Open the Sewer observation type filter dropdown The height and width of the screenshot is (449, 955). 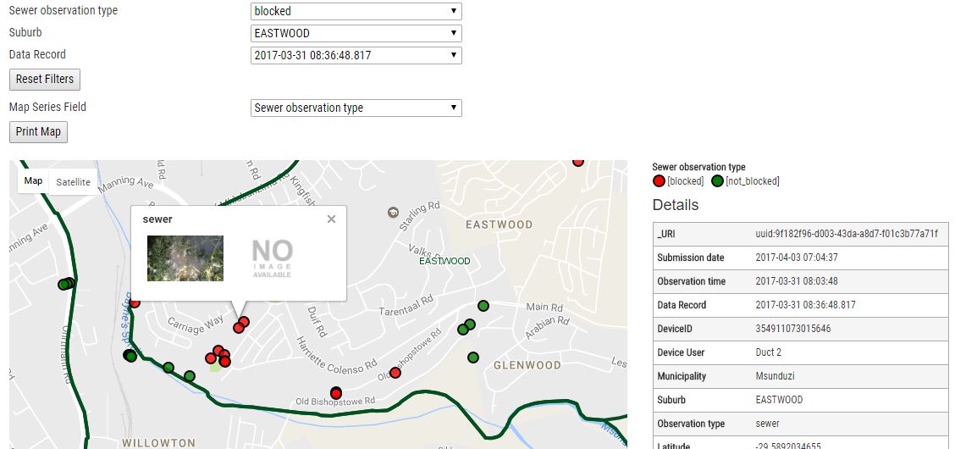(x=356, y=11)
